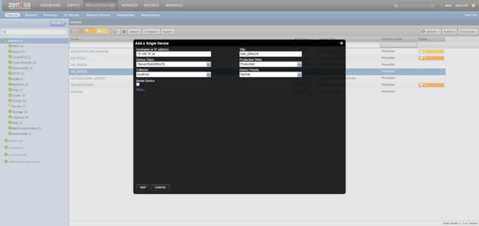Image resolution: width=479 pixels, height=226 pixels.
Task: Focus the Title input field
Action: coord(271,54)
